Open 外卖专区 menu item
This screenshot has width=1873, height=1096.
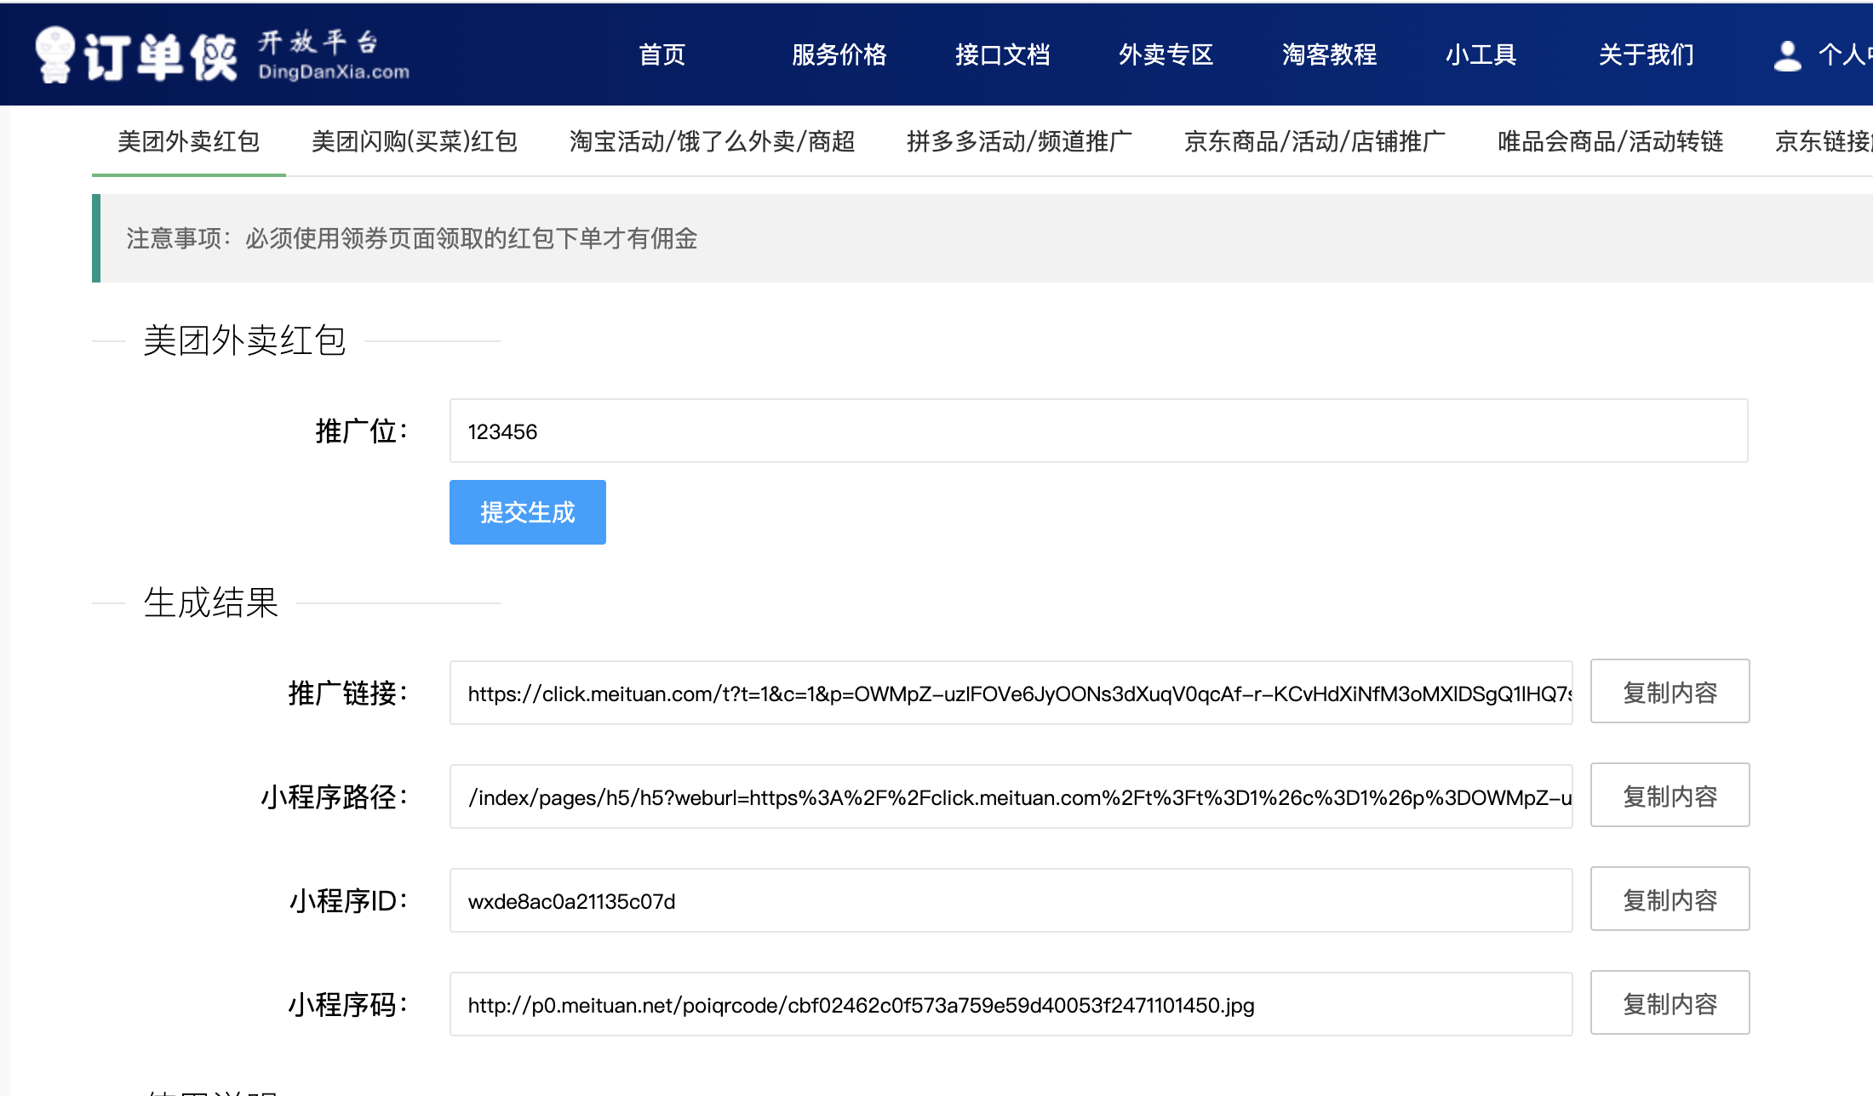[x=1166, y=55]
